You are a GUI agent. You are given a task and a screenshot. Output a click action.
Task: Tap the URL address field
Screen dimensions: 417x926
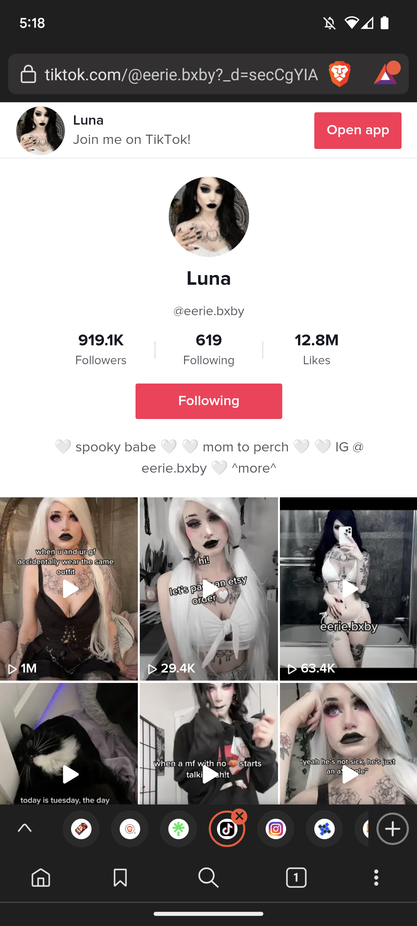click(181, 74)
